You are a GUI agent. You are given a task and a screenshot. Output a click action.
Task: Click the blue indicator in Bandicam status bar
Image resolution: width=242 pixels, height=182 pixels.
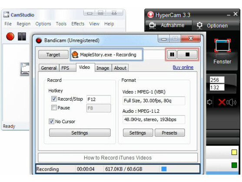coord(164,169)
